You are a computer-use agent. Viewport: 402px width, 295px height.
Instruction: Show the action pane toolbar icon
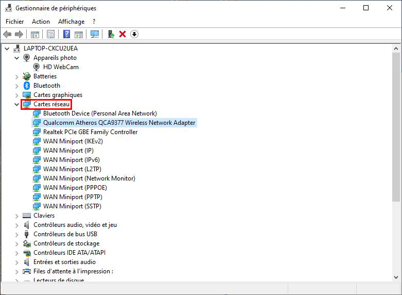pos(79,34)
